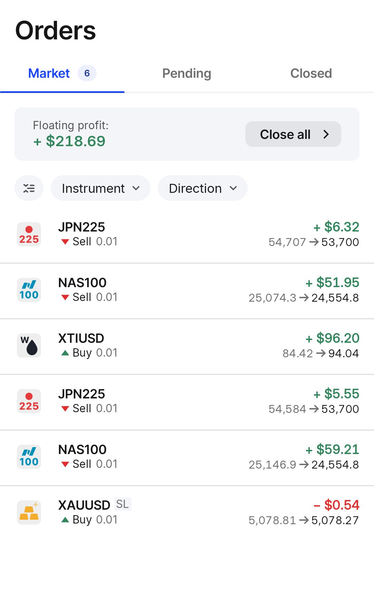
Task: Tap the second JPN225 instrument icon
Action: [x=29, y=401]
